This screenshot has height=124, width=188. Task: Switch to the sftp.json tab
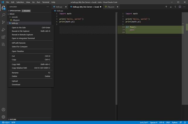(111, 7)
